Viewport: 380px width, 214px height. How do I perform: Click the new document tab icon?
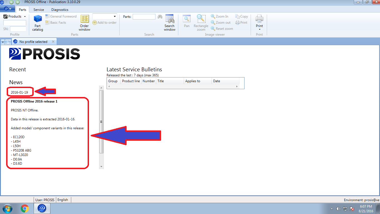(x=8, y=42)
